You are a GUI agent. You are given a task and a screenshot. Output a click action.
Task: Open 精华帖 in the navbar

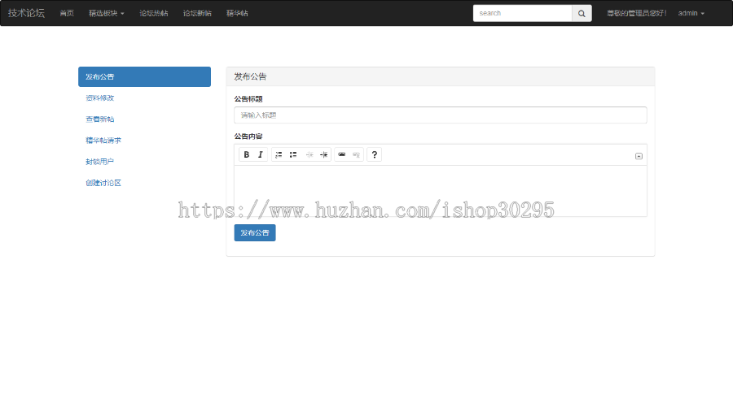[237, 14]
